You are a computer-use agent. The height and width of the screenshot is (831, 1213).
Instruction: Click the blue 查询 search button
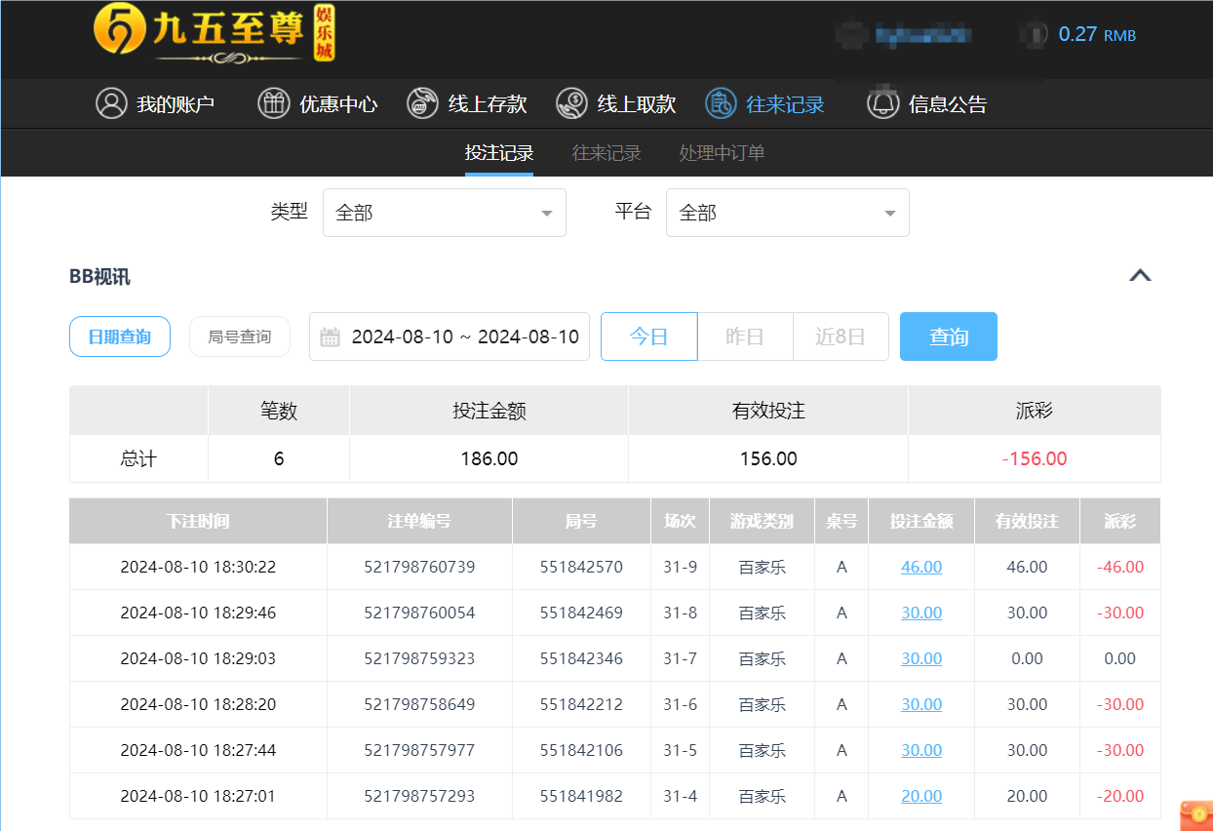click(x=948, y=336)
